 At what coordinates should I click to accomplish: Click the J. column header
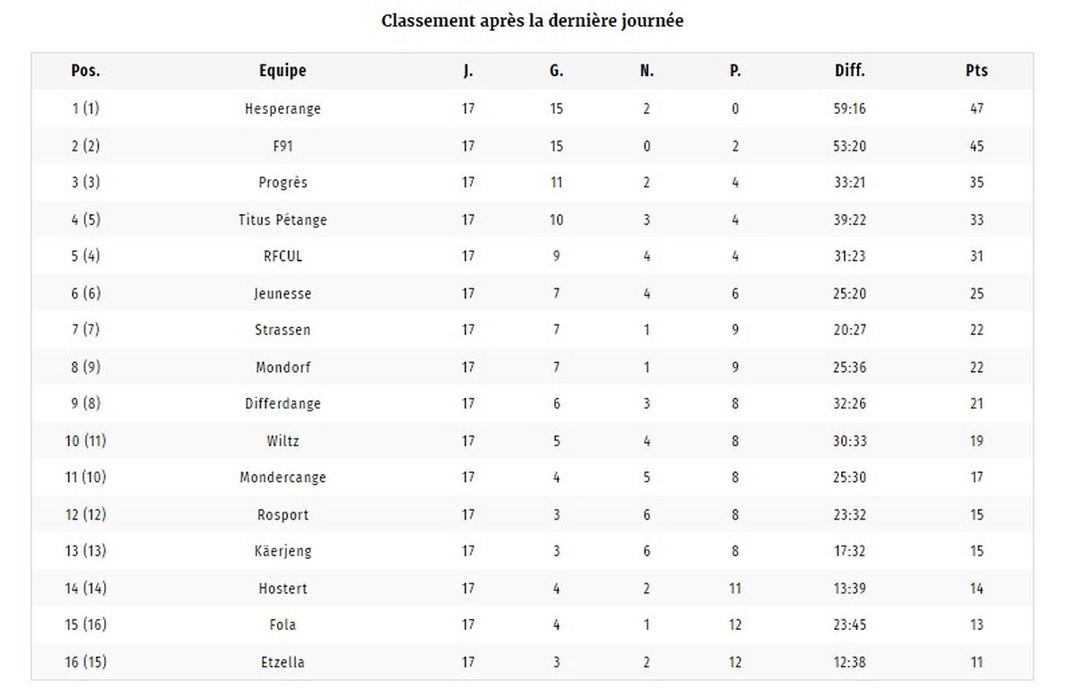(x=468, y=71)
